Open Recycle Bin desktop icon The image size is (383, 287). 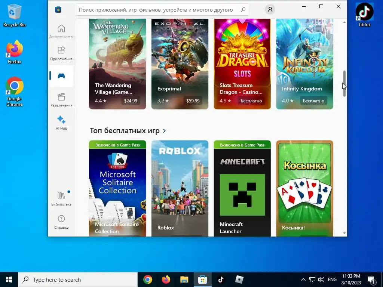pyautogui.click(x=15, y=15)
